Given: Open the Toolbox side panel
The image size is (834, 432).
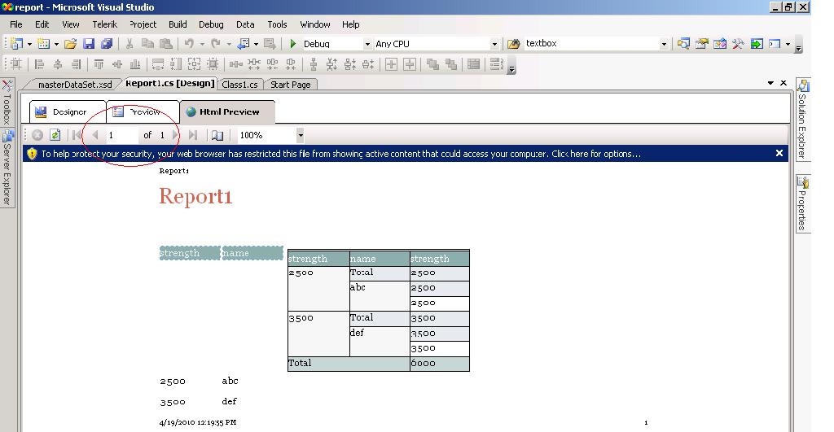Looking at the screenshot, I should coord(7,102).
